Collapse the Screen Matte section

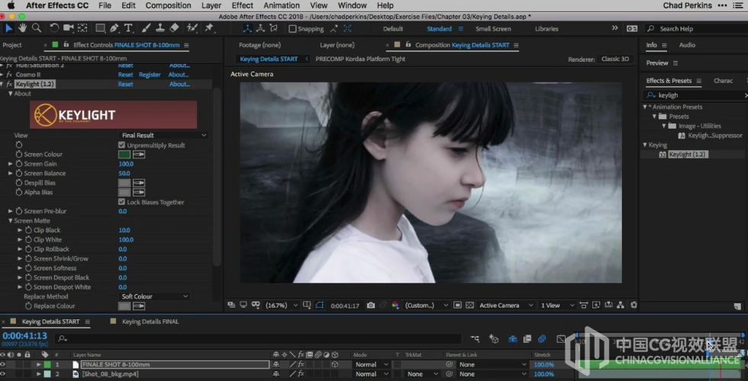tap(10, 220)
